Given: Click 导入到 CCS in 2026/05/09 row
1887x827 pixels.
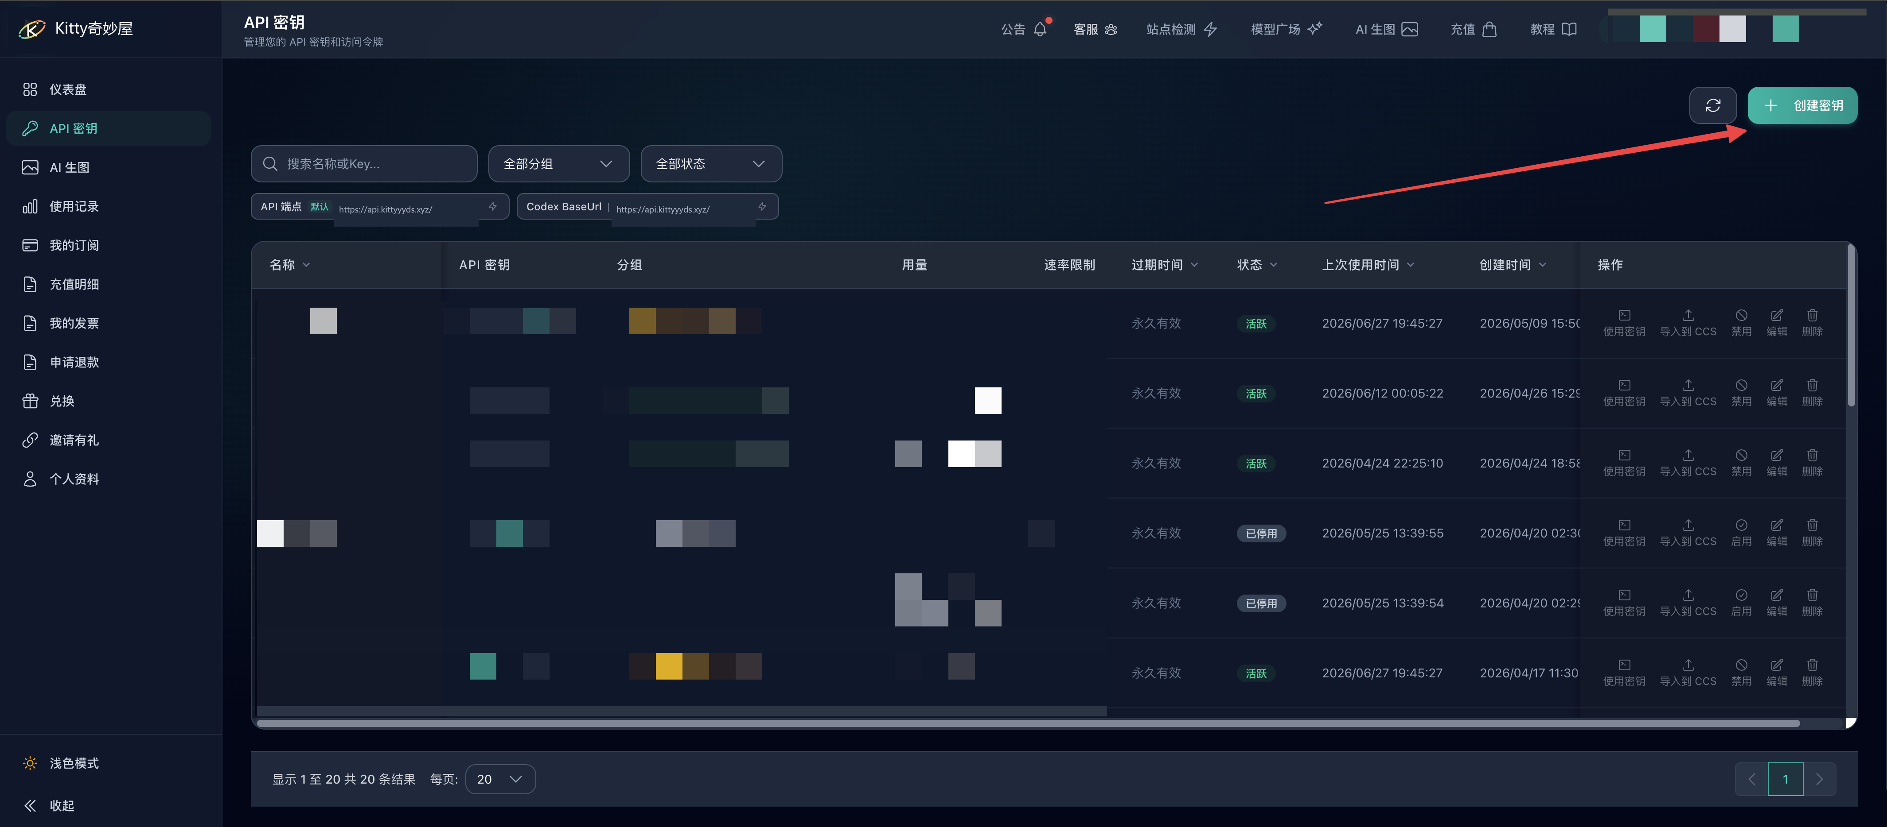Looking at the screenshot, I should click(x=1688, y=323).
